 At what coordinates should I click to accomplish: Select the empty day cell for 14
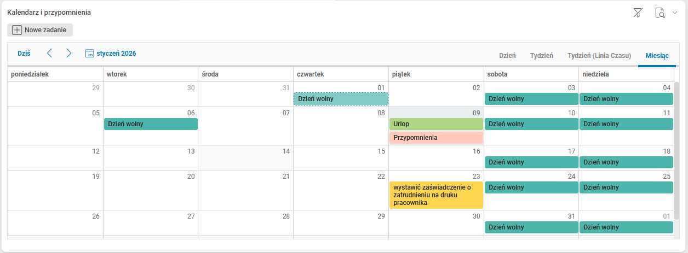pos(245,161)
